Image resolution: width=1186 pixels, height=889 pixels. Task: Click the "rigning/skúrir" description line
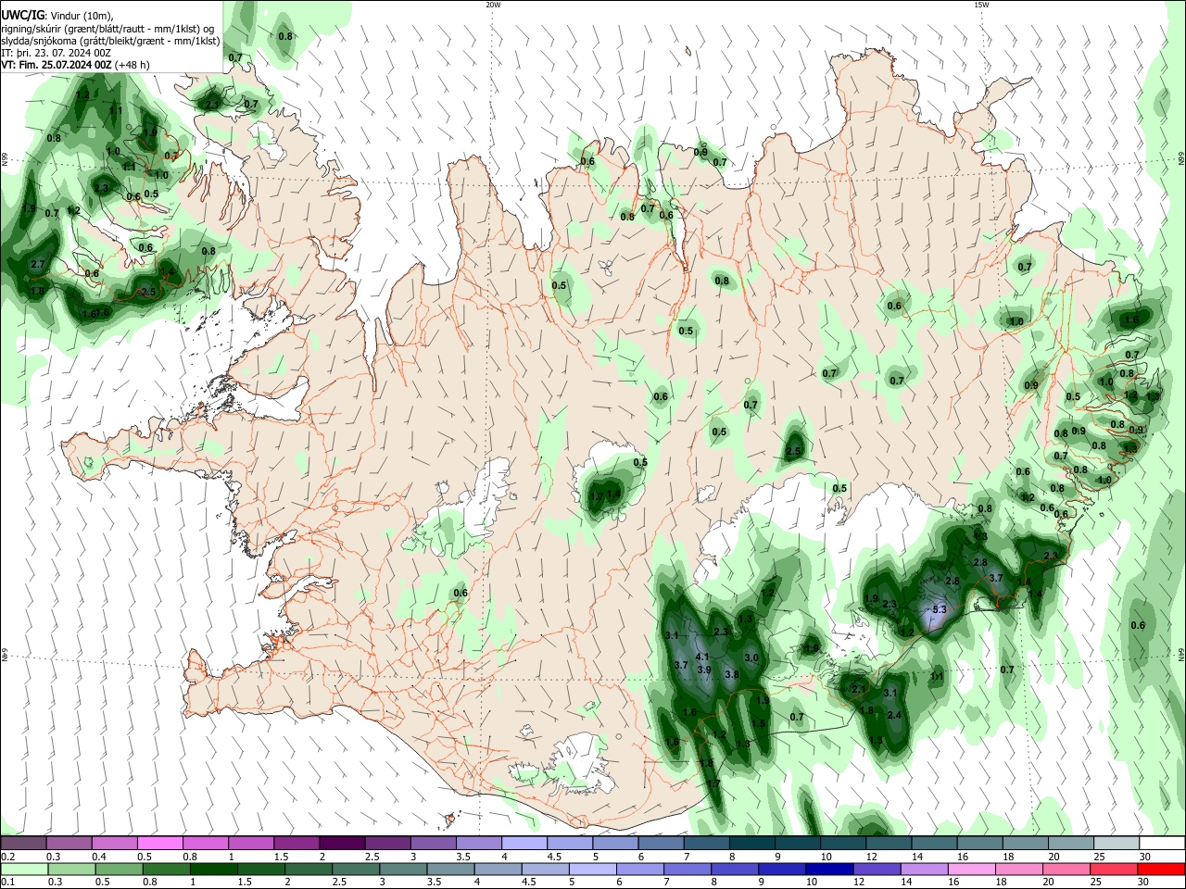tap(108, 29)
